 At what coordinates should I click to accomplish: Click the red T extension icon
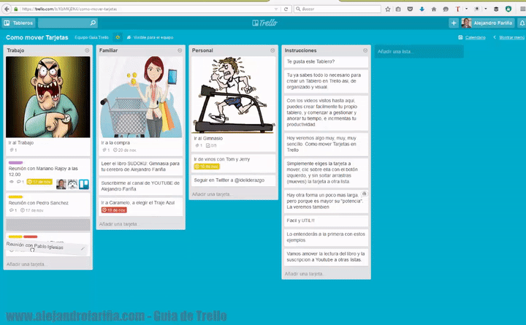coord(457,9)
